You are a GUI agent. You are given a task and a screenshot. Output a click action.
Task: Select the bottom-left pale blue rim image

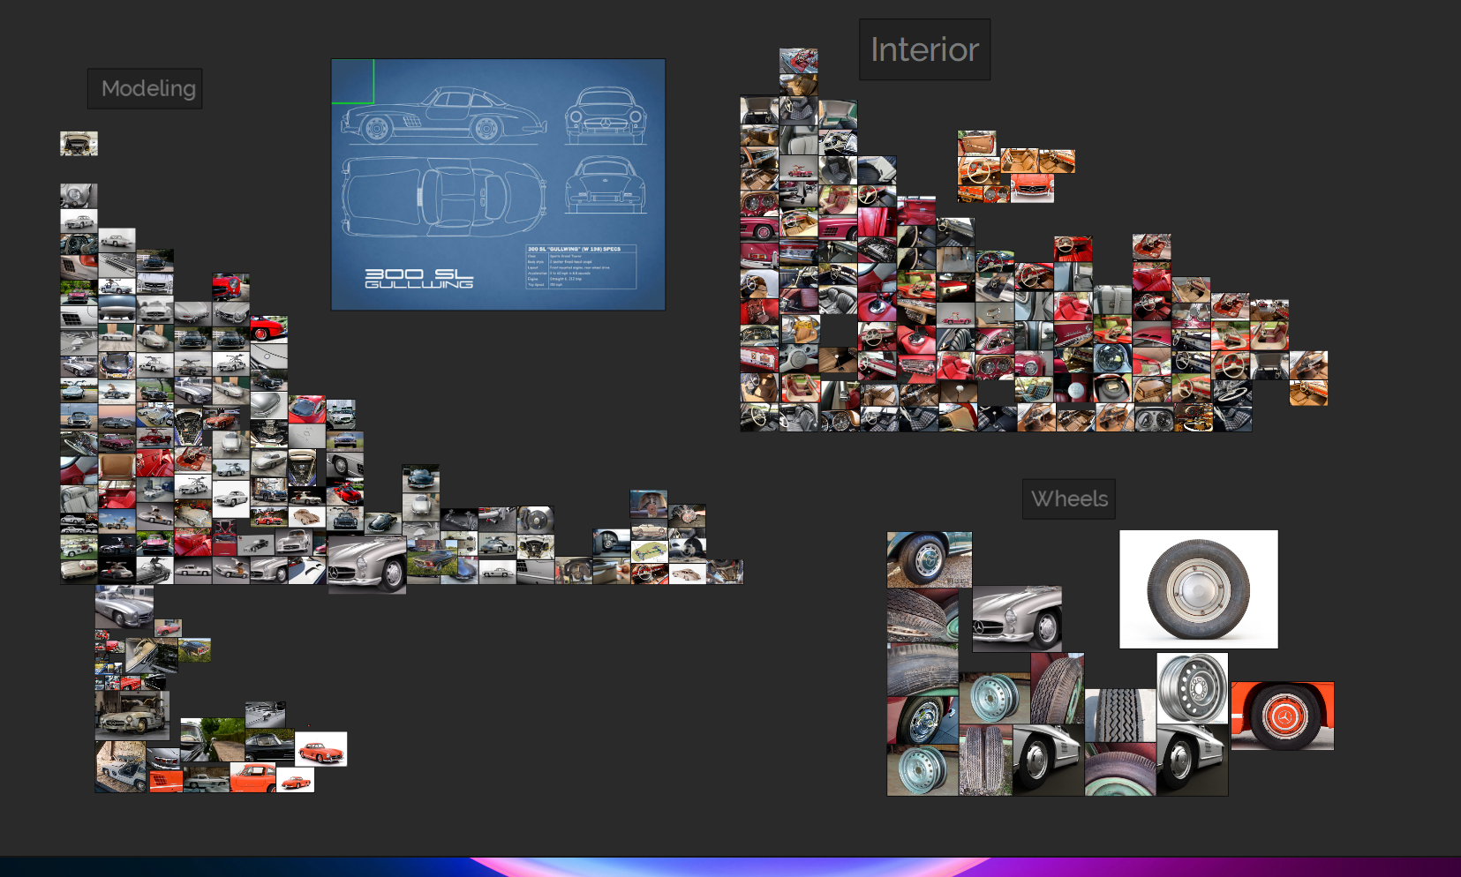coord(923,770)
